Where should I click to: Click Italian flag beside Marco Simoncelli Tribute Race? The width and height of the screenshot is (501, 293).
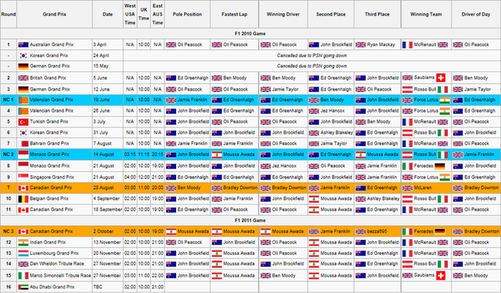point(23,276)
